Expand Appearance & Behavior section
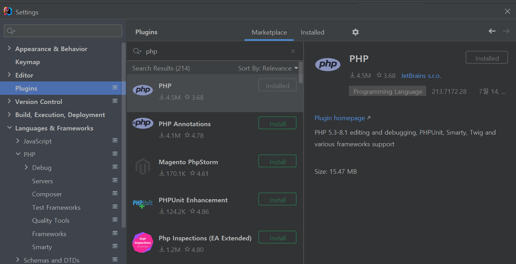The width and height of the screenshot is (516, 264). pyautogui.click(x=9, y=48)
